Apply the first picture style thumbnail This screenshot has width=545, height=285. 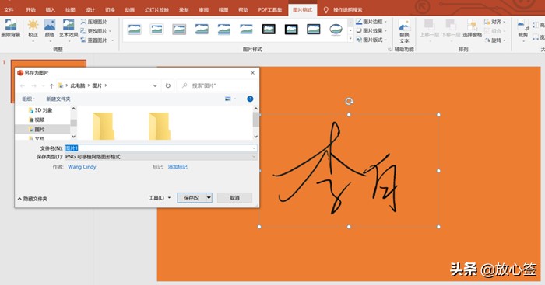[x=135, y=30]
